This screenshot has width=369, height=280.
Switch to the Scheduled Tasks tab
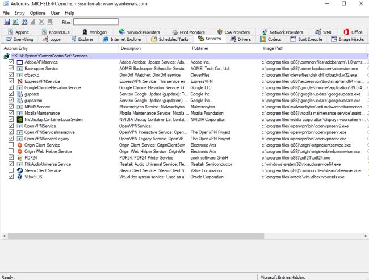click(170, 39)
